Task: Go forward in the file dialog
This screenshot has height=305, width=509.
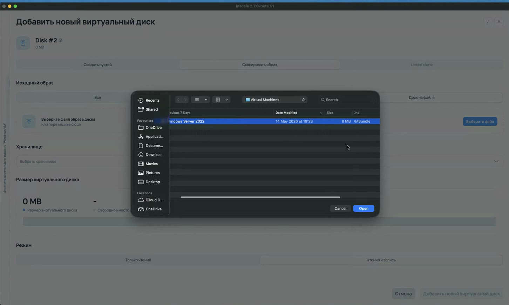Action: [185, 100]
